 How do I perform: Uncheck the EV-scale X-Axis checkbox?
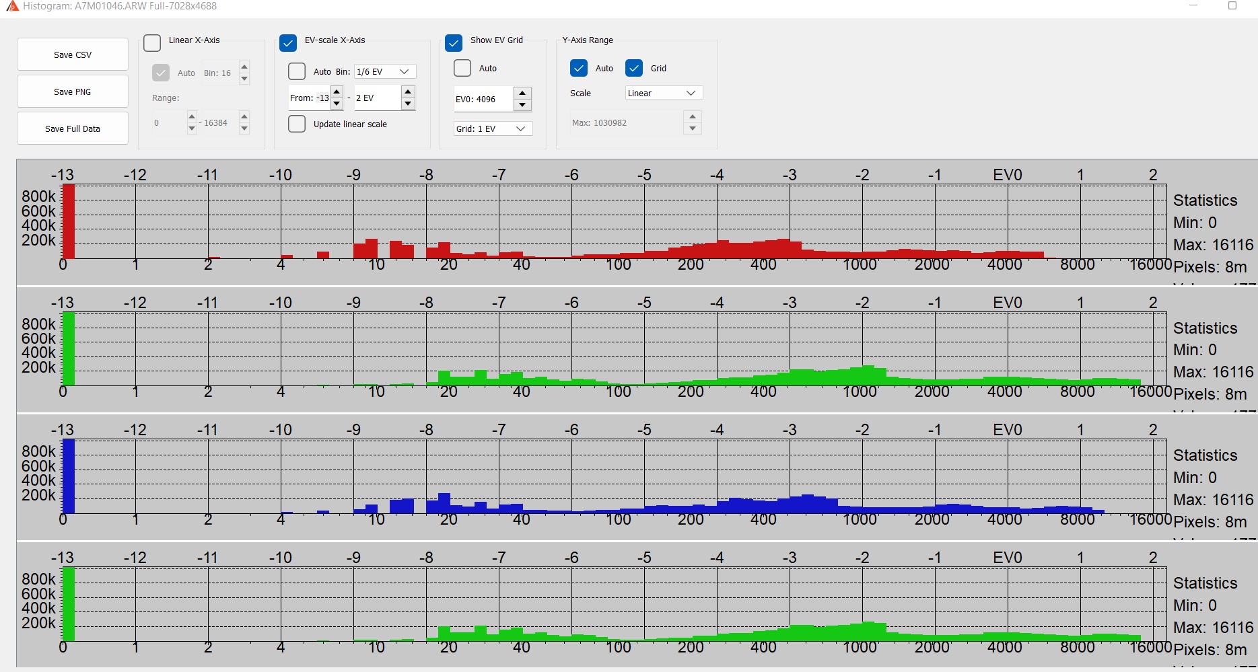pyautogui.click(x=288, y=43)
